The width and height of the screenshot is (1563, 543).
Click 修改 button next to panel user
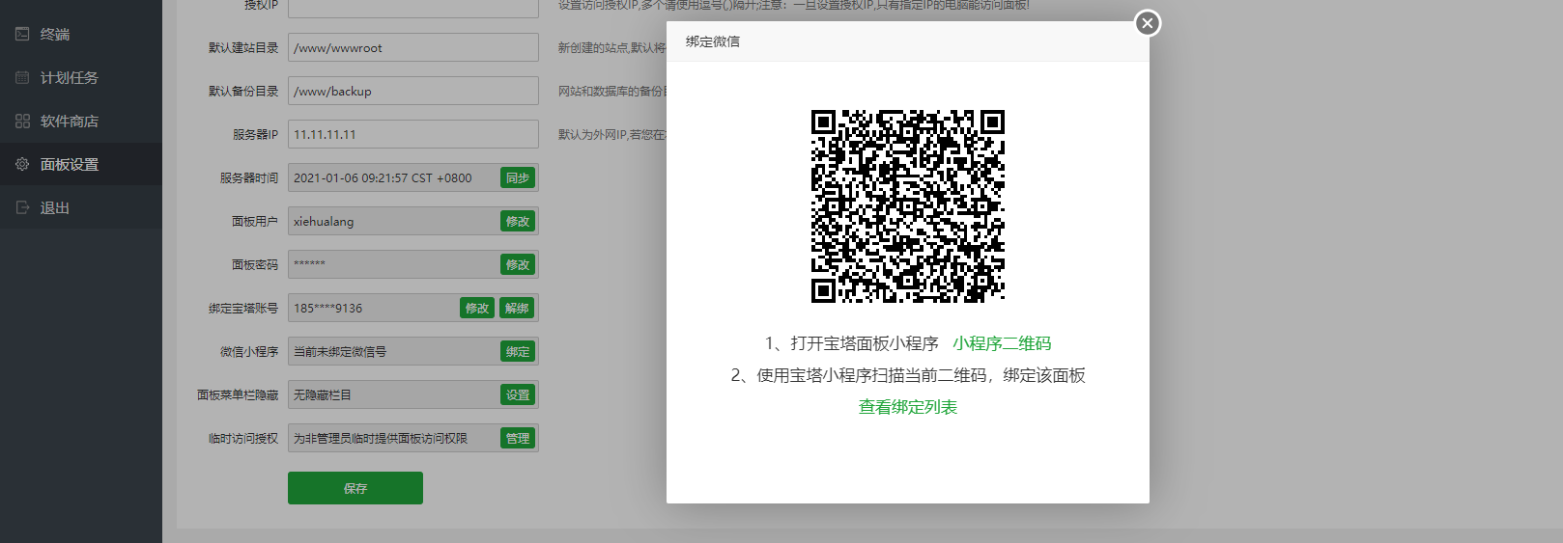coord(518,221)
